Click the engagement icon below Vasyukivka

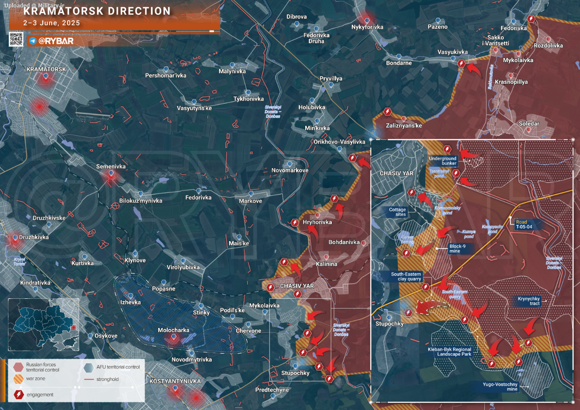(461, 63)
